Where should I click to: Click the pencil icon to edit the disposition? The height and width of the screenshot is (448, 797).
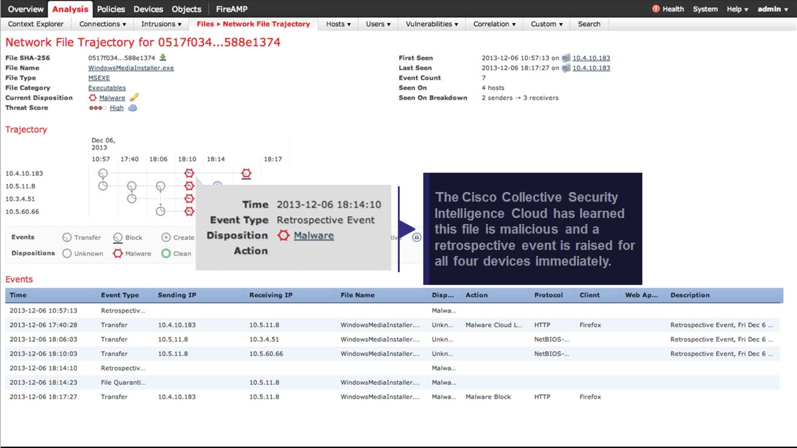(134, 98)
